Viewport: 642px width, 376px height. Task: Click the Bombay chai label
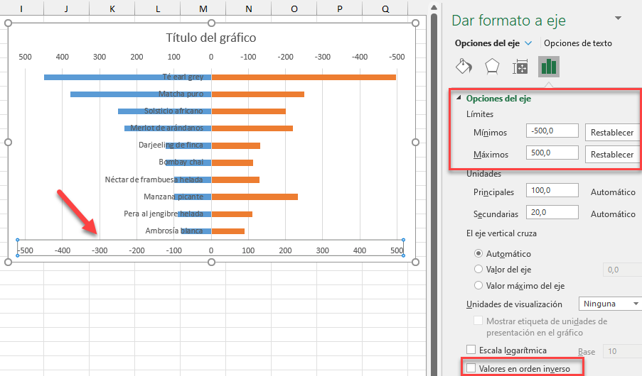(x=181, y=162)
